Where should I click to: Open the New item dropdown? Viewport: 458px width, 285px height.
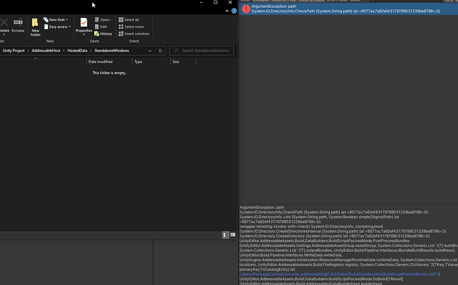(x=56, y=19)
